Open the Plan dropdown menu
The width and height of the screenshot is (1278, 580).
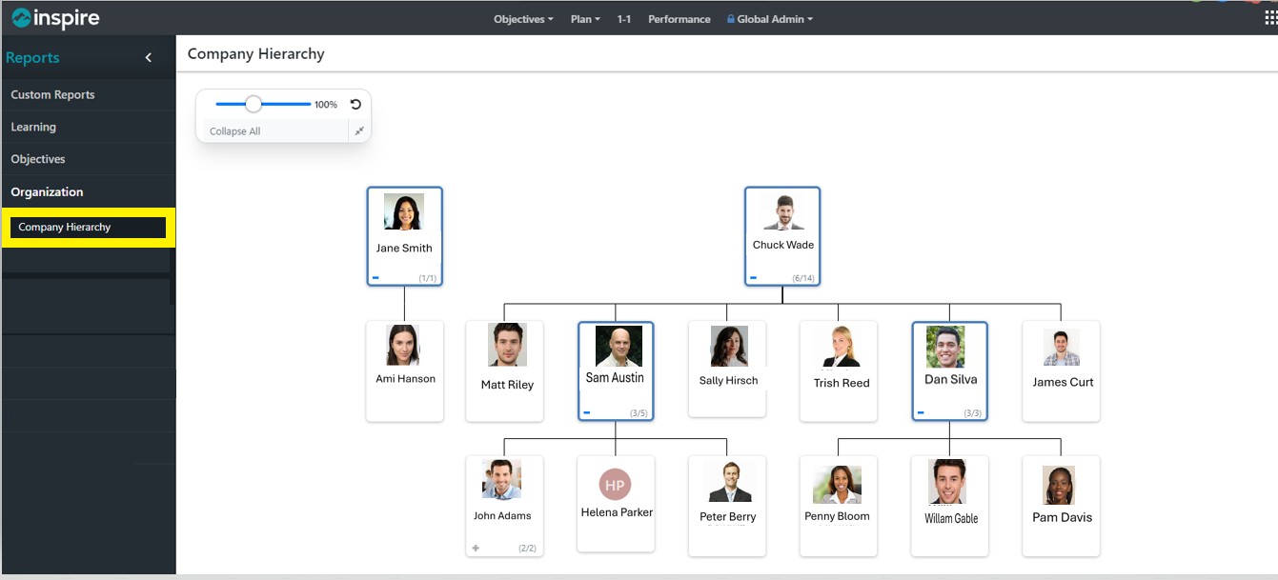(x=584, y=18)
